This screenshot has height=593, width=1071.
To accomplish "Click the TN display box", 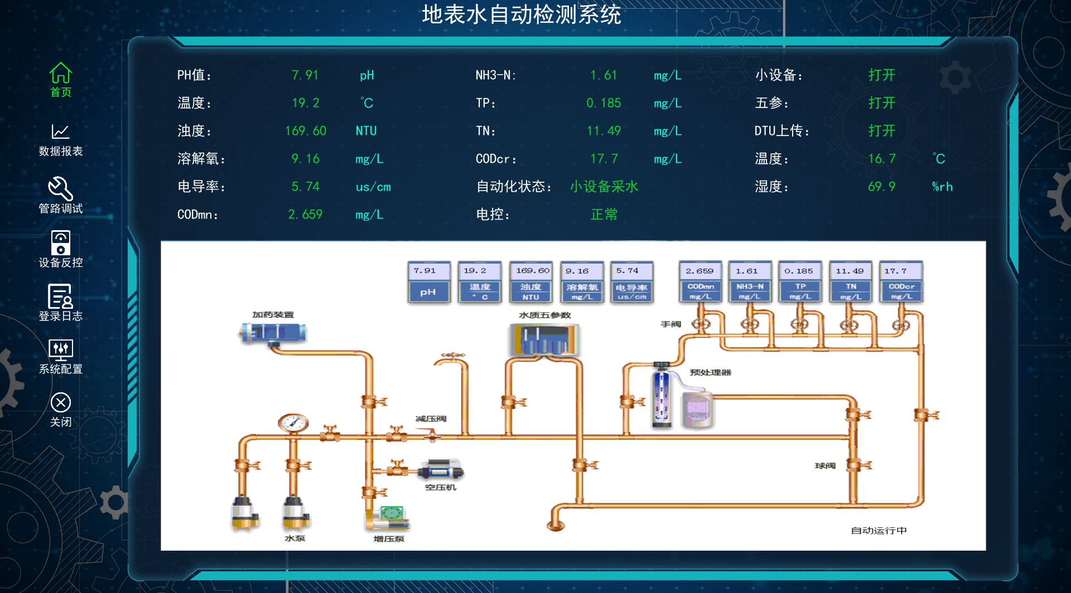I will (x=851, y=282).
